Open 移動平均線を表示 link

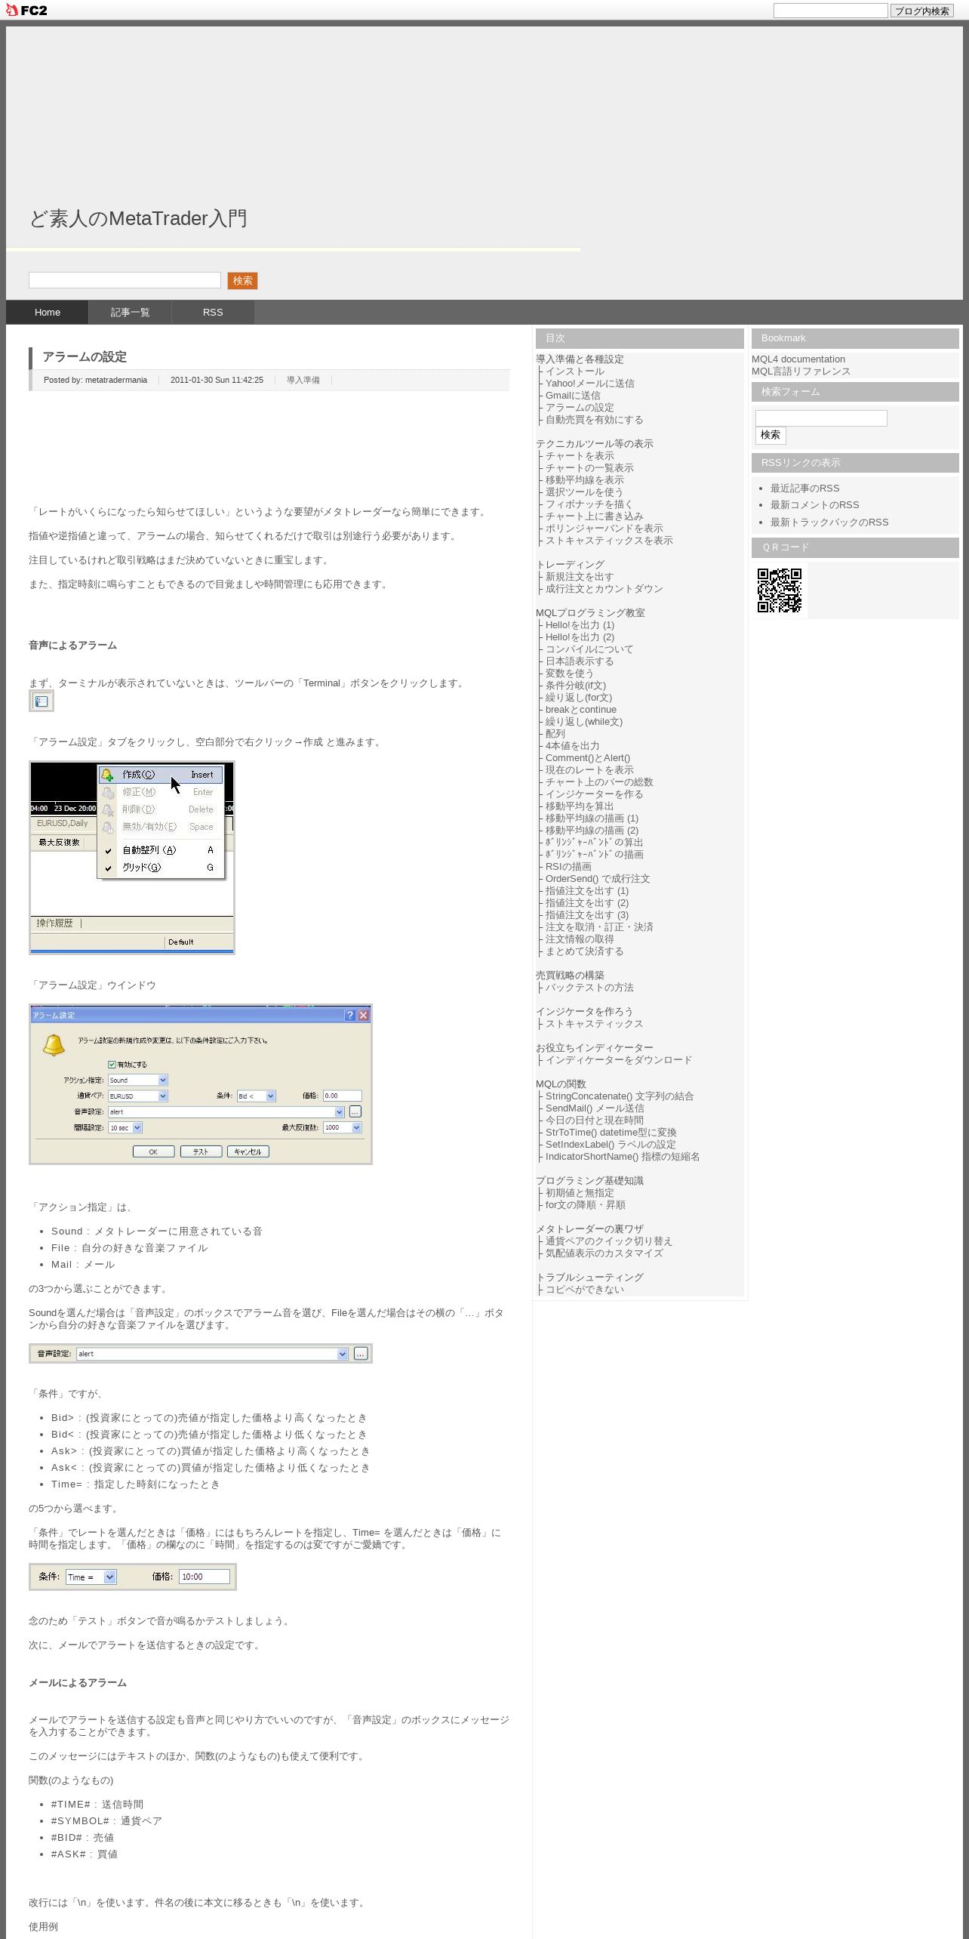click(x=584, y=480)
